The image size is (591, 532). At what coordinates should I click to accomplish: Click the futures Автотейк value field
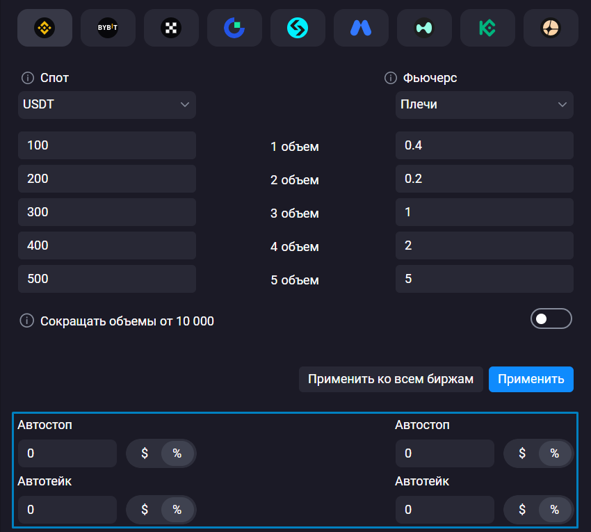click(x=445, y=510)
